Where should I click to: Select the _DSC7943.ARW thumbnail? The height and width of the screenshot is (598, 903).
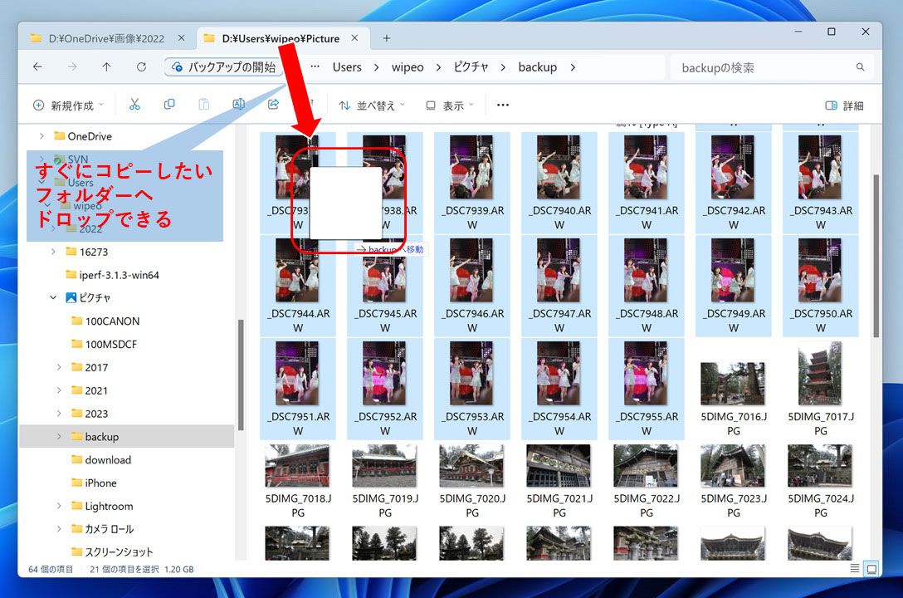(820, 183)
